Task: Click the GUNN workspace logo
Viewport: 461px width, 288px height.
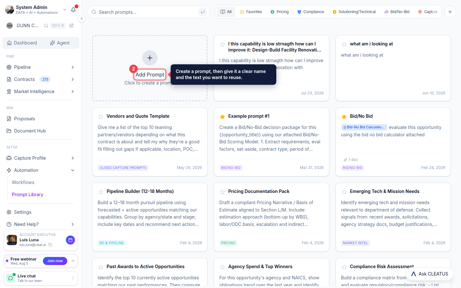Action: (x=10, y=26)
